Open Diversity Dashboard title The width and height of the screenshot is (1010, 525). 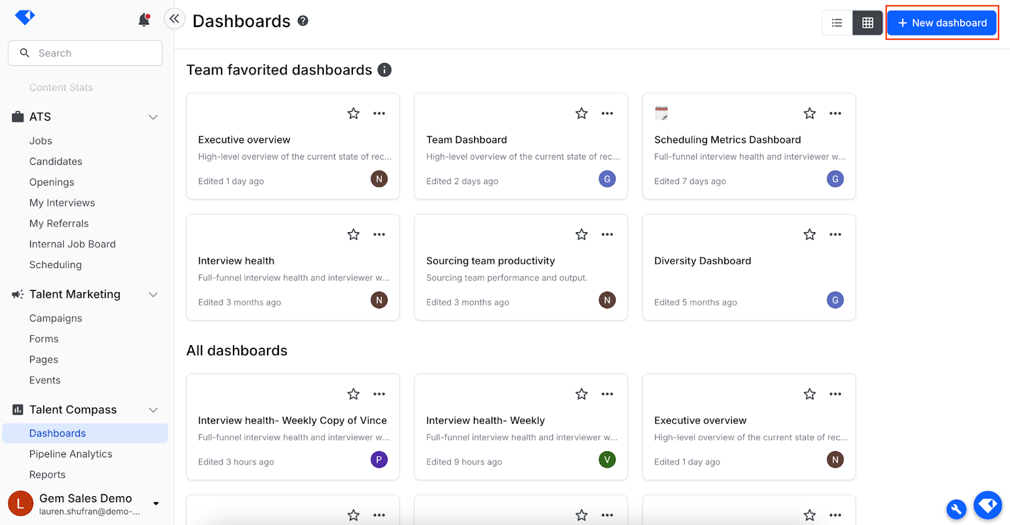(703, 261)
